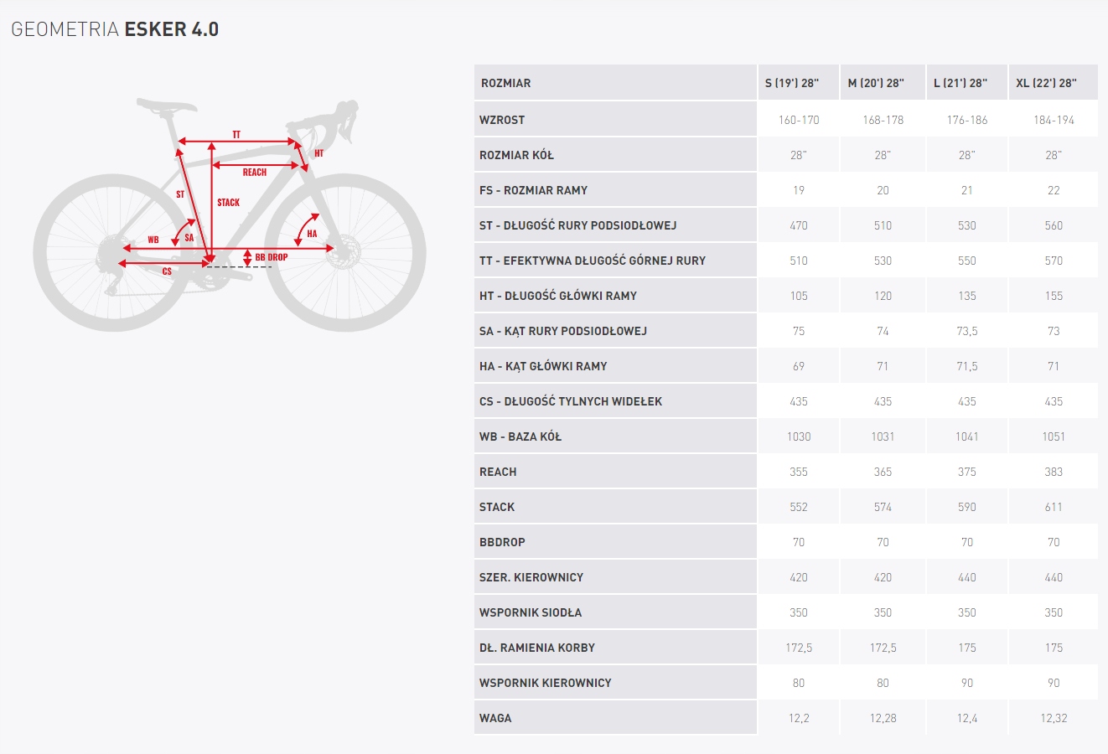
Task: Click the WZROST row label
Action: point(502,120)
